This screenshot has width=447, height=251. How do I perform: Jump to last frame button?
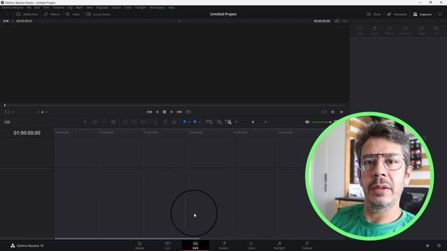(x=179, y=112)
